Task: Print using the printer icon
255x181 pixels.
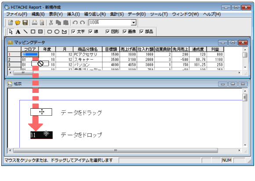Action: tap(34, 22)
